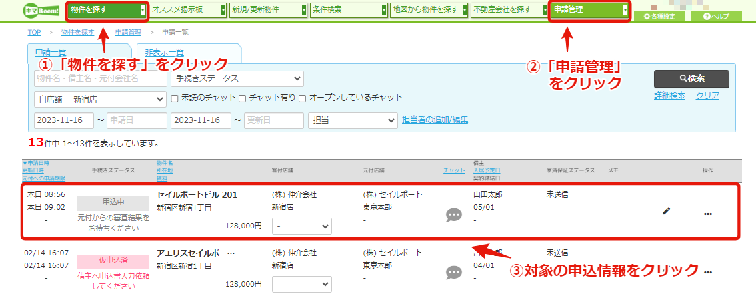Screen dimensions: 756x306
Task: Open 担当 staff dropdown
Action: tap(353, 120)
